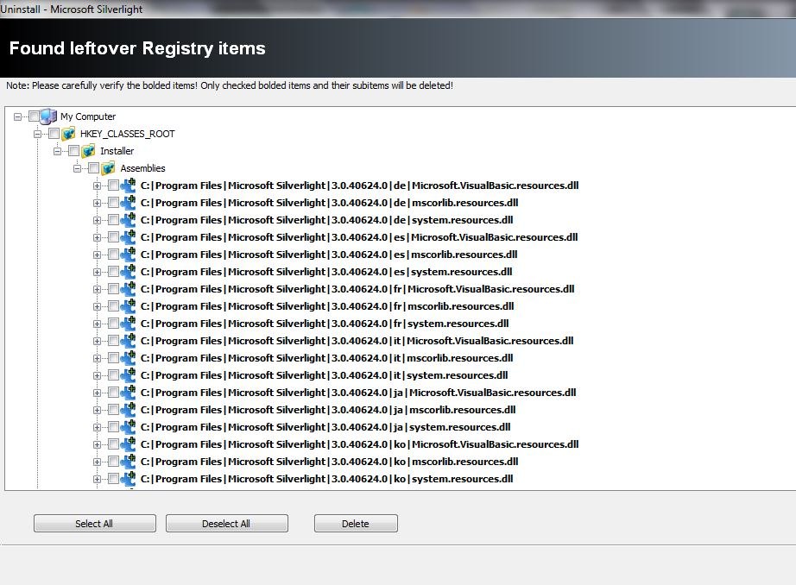The image size is (796, 585).
Task: Collapse the Installer node
Action: 57,151
